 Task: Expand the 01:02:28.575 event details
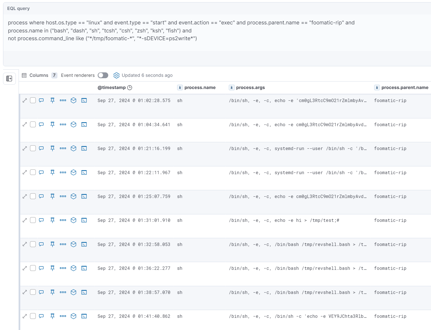pos(25,100)
